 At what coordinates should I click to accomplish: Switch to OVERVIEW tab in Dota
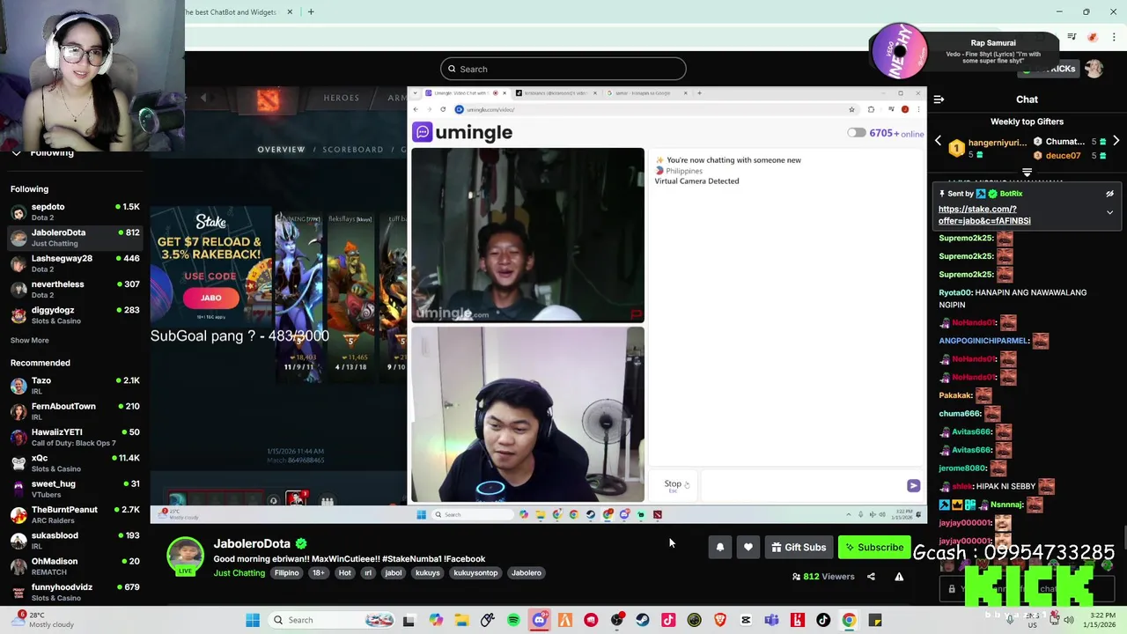281,150
